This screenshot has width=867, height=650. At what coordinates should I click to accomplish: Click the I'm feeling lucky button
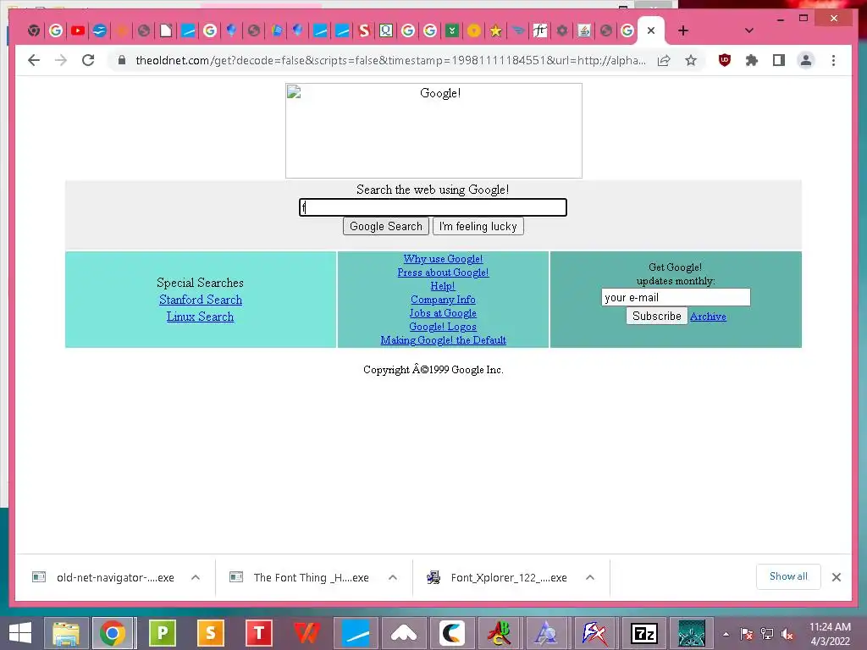pyautogui.click(x=478, y=226)
